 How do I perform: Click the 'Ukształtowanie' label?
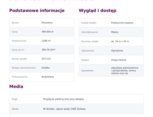89,32
